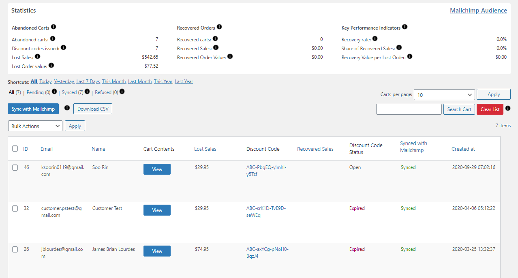The image size is (518, 278).
Task: View cart contents for Soo Rin
Action: [x=157, y=169]
